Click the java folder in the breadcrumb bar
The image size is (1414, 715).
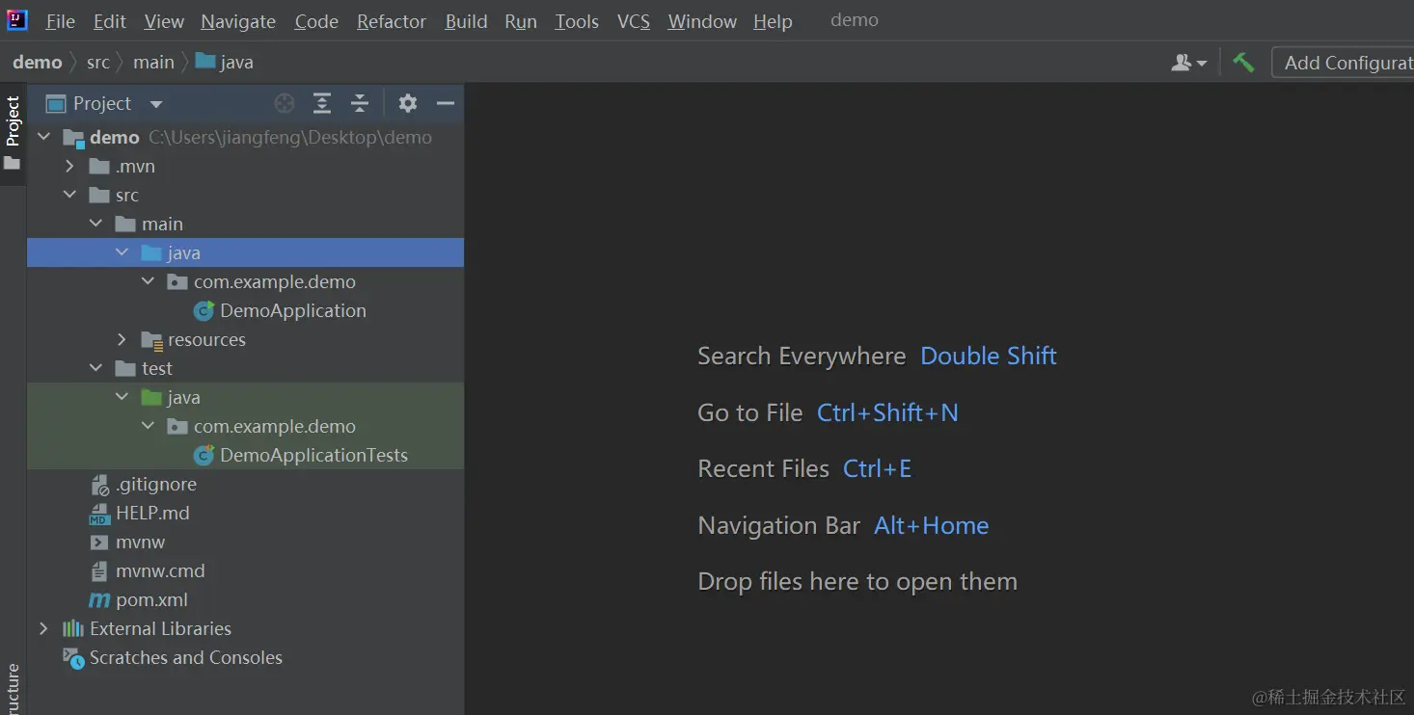(x=225, y=63)
